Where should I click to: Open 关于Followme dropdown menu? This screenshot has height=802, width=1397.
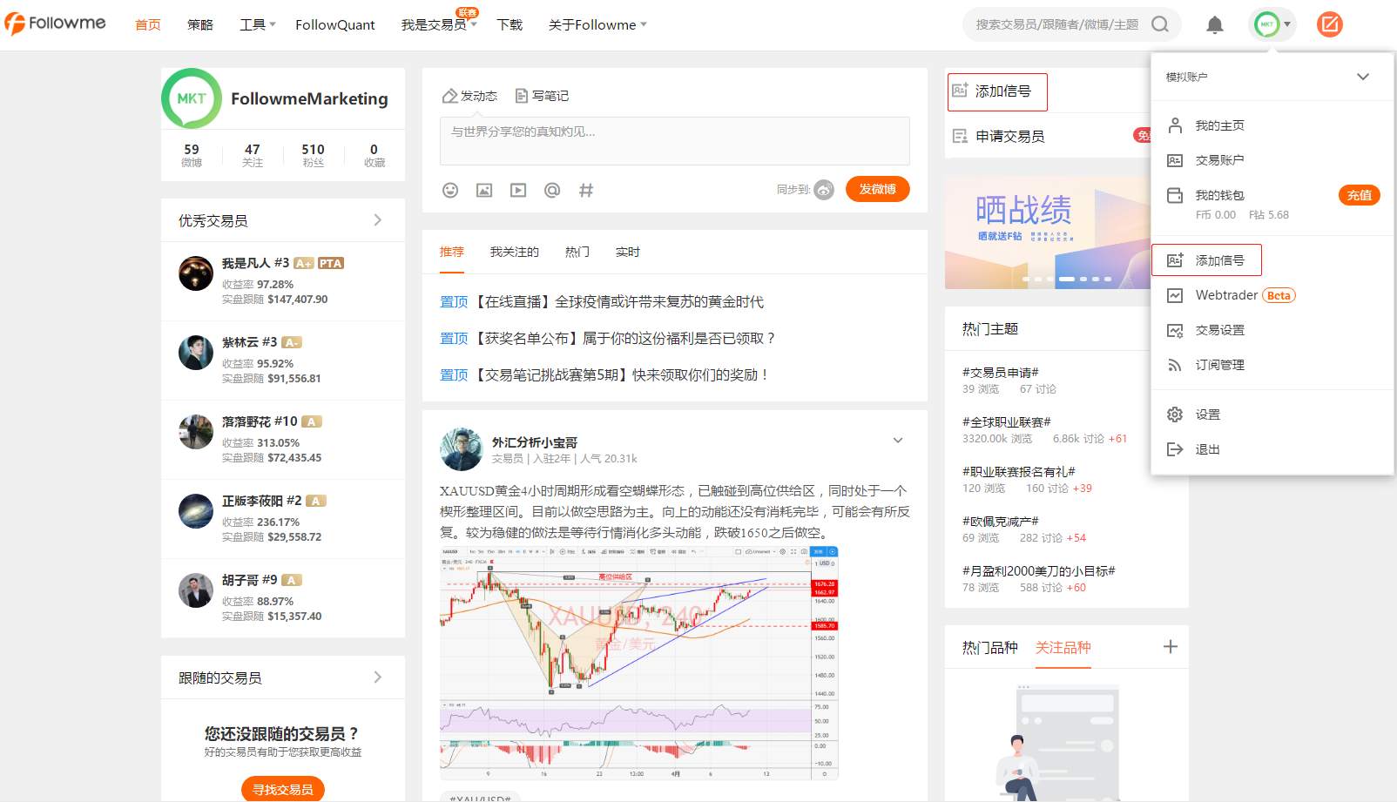click(x=597, y=24)
